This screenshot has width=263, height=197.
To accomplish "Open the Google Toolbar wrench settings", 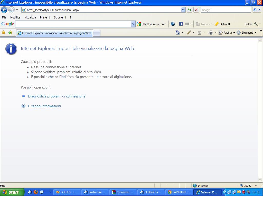I will (x=256, y=24).
